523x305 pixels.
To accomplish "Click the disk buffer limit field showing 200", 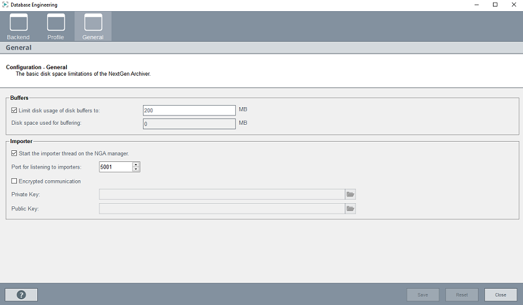I will point(189,110).
